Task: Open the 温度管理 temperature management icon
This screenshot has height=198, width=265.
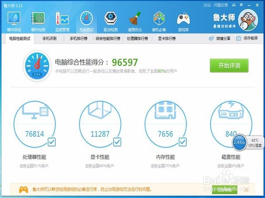Action: click(x=62, y=22)
